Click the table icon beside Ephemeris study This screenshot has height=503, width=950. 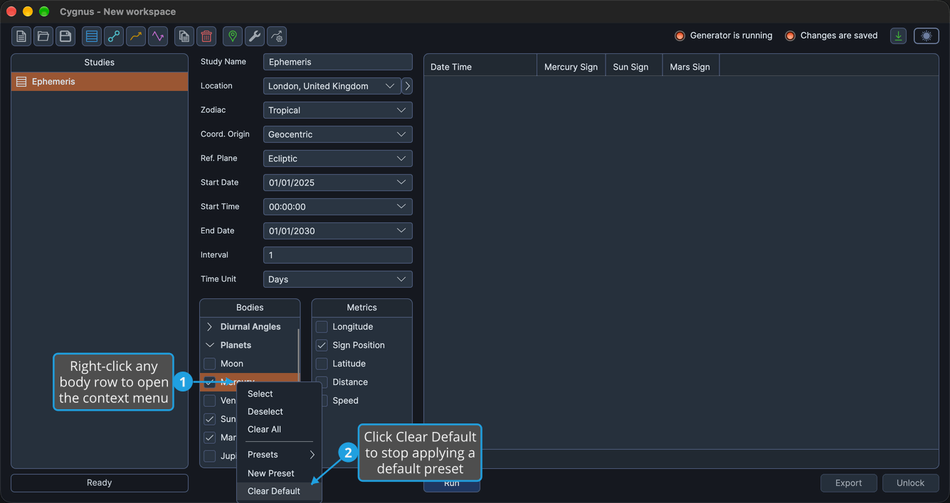pos(21,82)
